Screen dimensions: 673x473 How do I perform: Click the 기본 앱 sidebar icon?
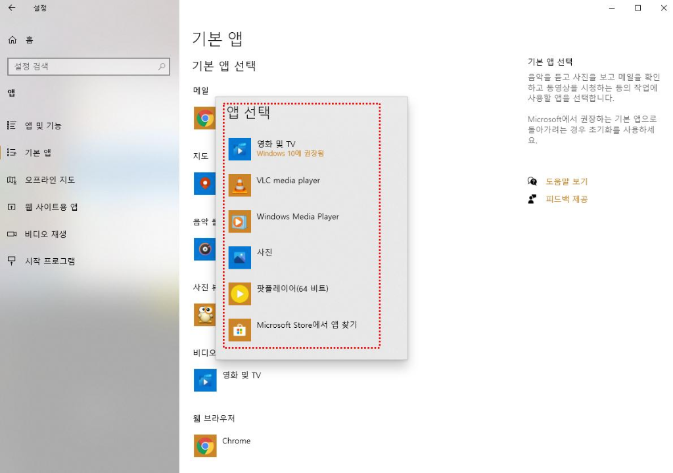(x=12, y=152)
